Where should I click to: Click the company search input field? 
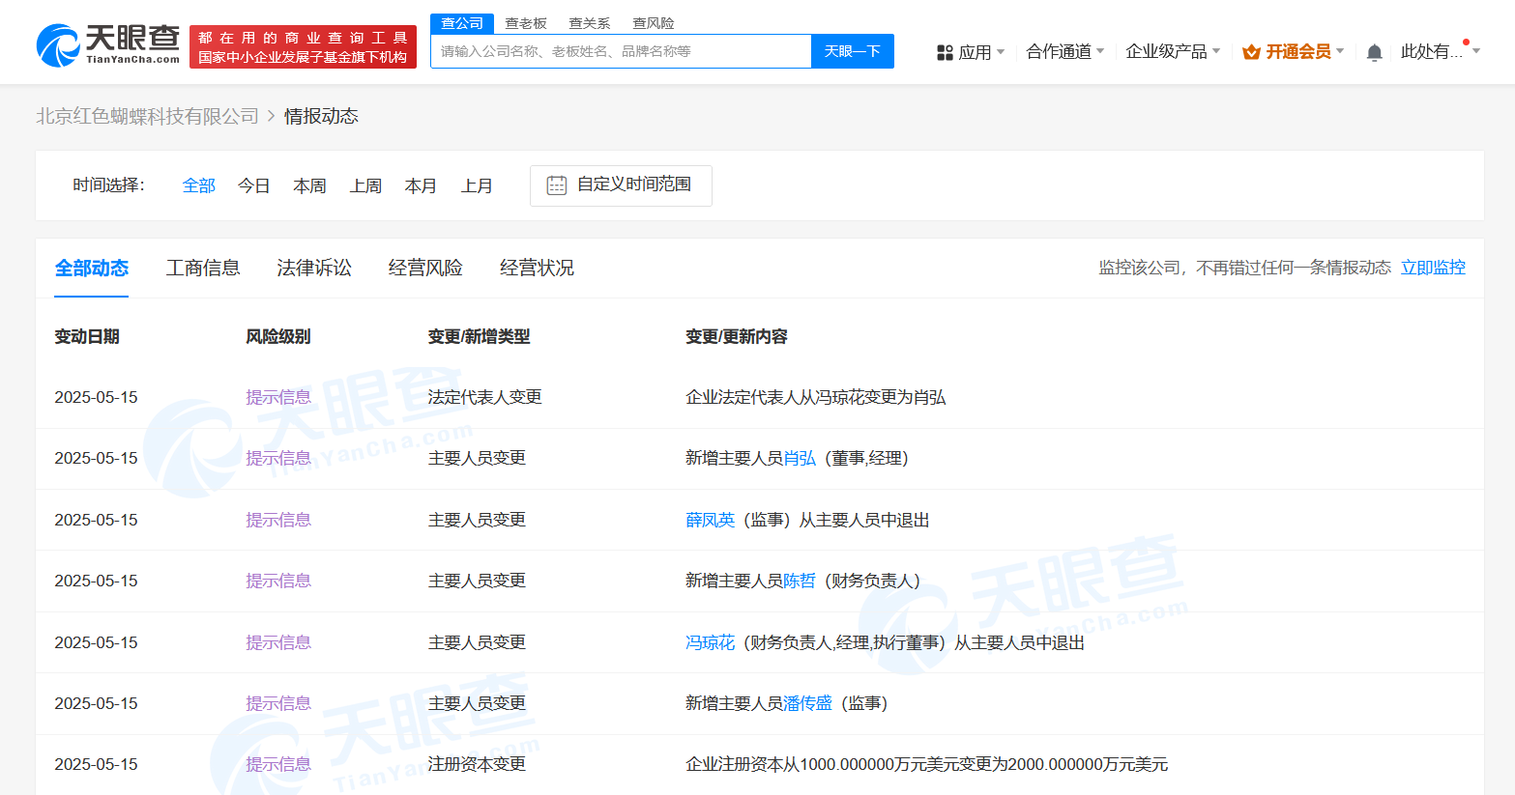[619, 51]
